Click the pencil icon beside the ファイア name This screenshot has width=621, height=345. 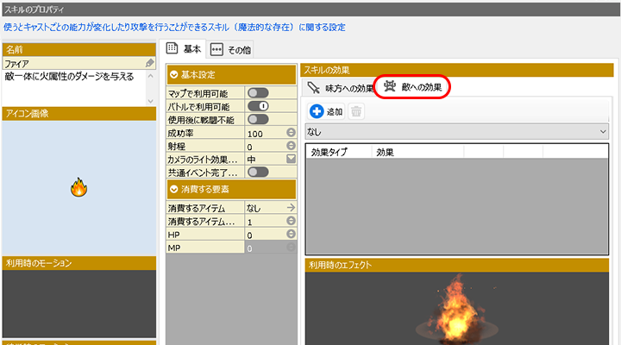150,64
